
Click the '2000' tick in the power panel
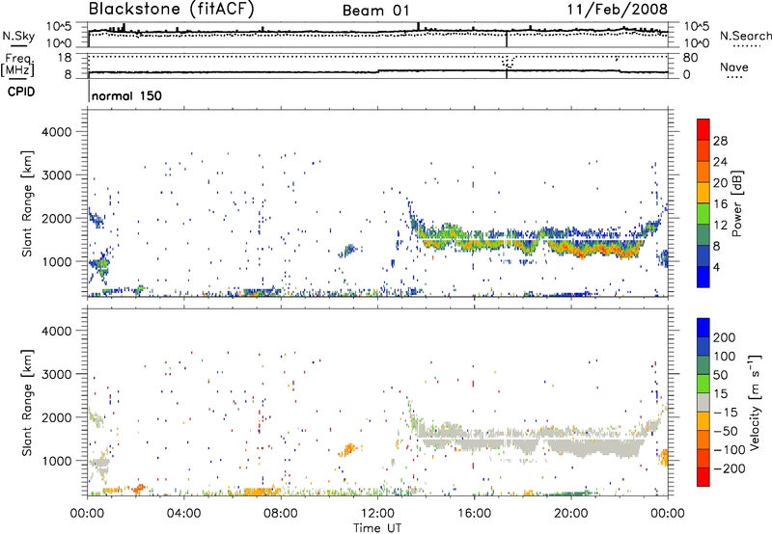click(56, 218)
